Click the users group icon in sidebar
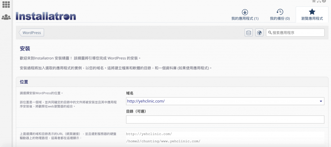 pos(6,17)
